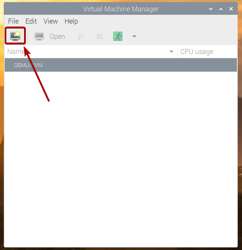Open the Help menu
The width and height of the screenshot is (242, 250).
[x=71, y=21]
